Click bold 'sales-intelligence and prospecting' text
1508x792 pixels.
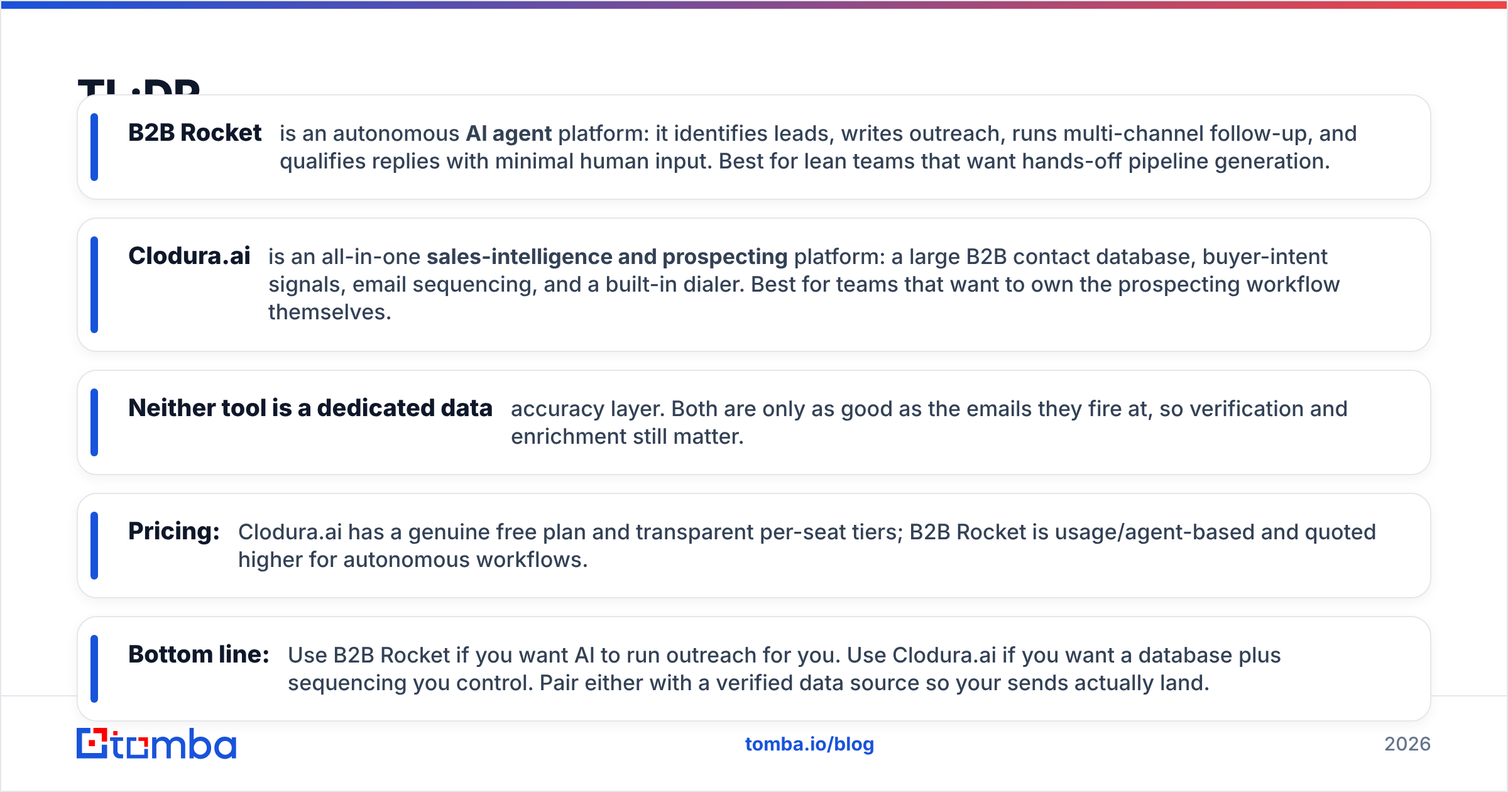tap(607, 257)
